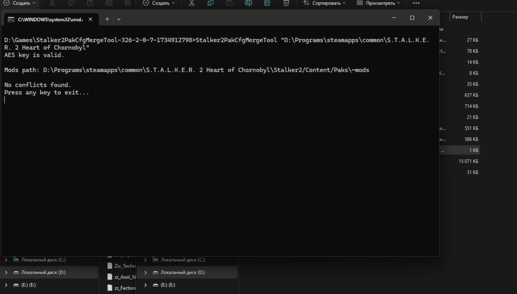517x294 pixels.
Task: Click the active Delete trash can icon
Action: point(286,3)
